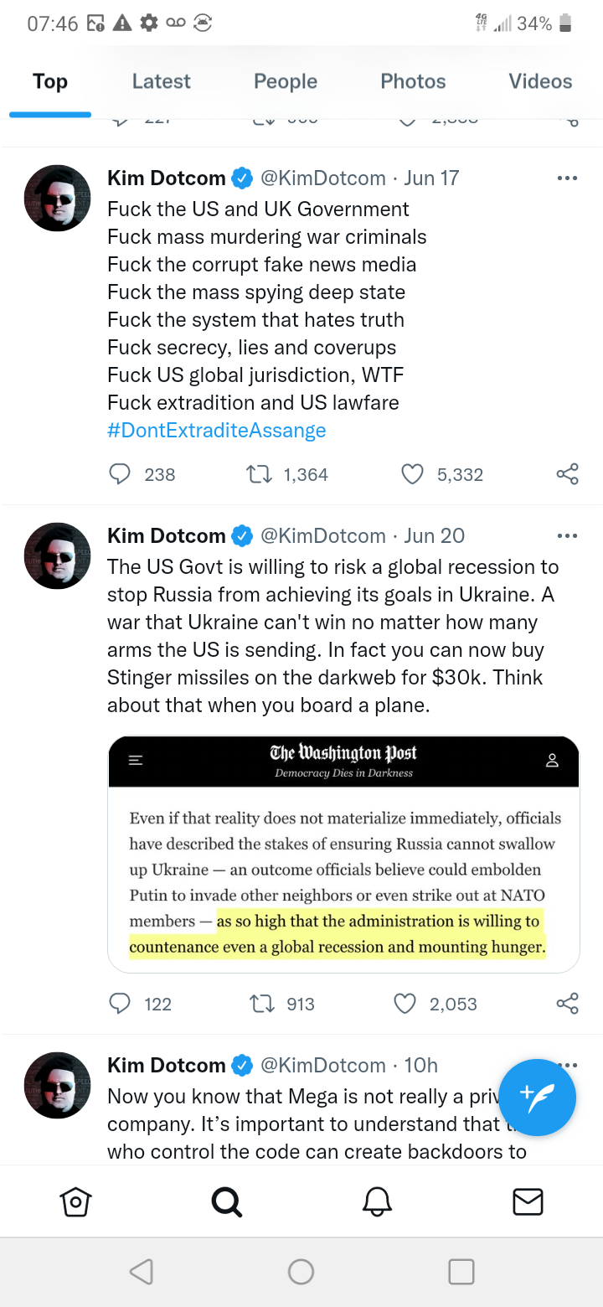Open more options on Jun 17 tweet
This screenshot has height=1307, width=603.
tap(567, 178)
